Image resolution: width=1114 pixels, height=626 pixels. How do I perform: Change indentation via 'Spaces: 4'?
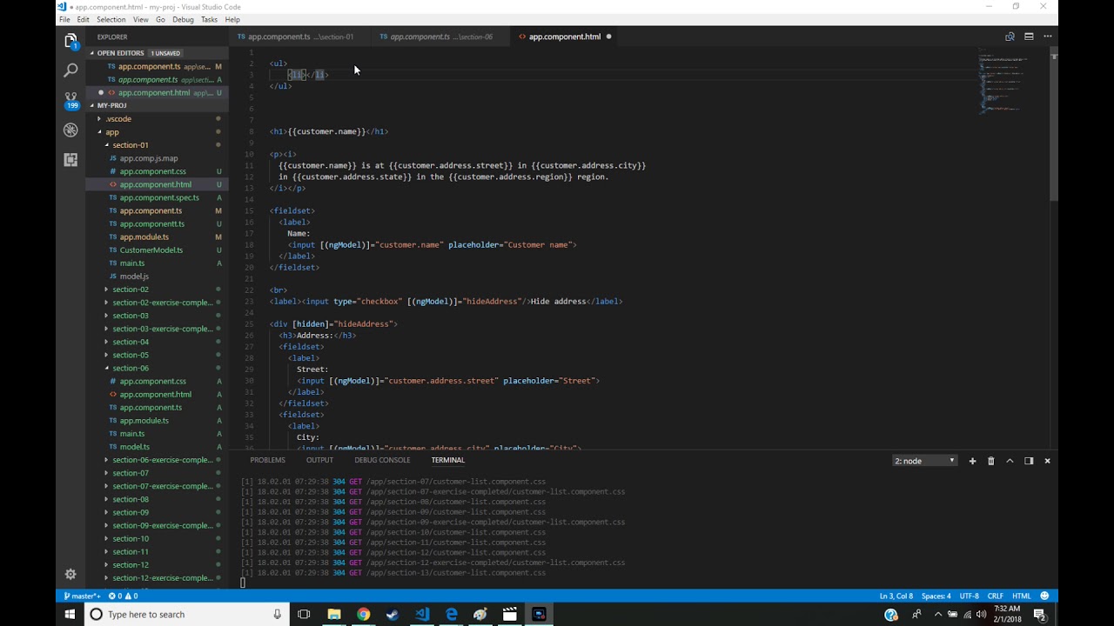[936, 596]
